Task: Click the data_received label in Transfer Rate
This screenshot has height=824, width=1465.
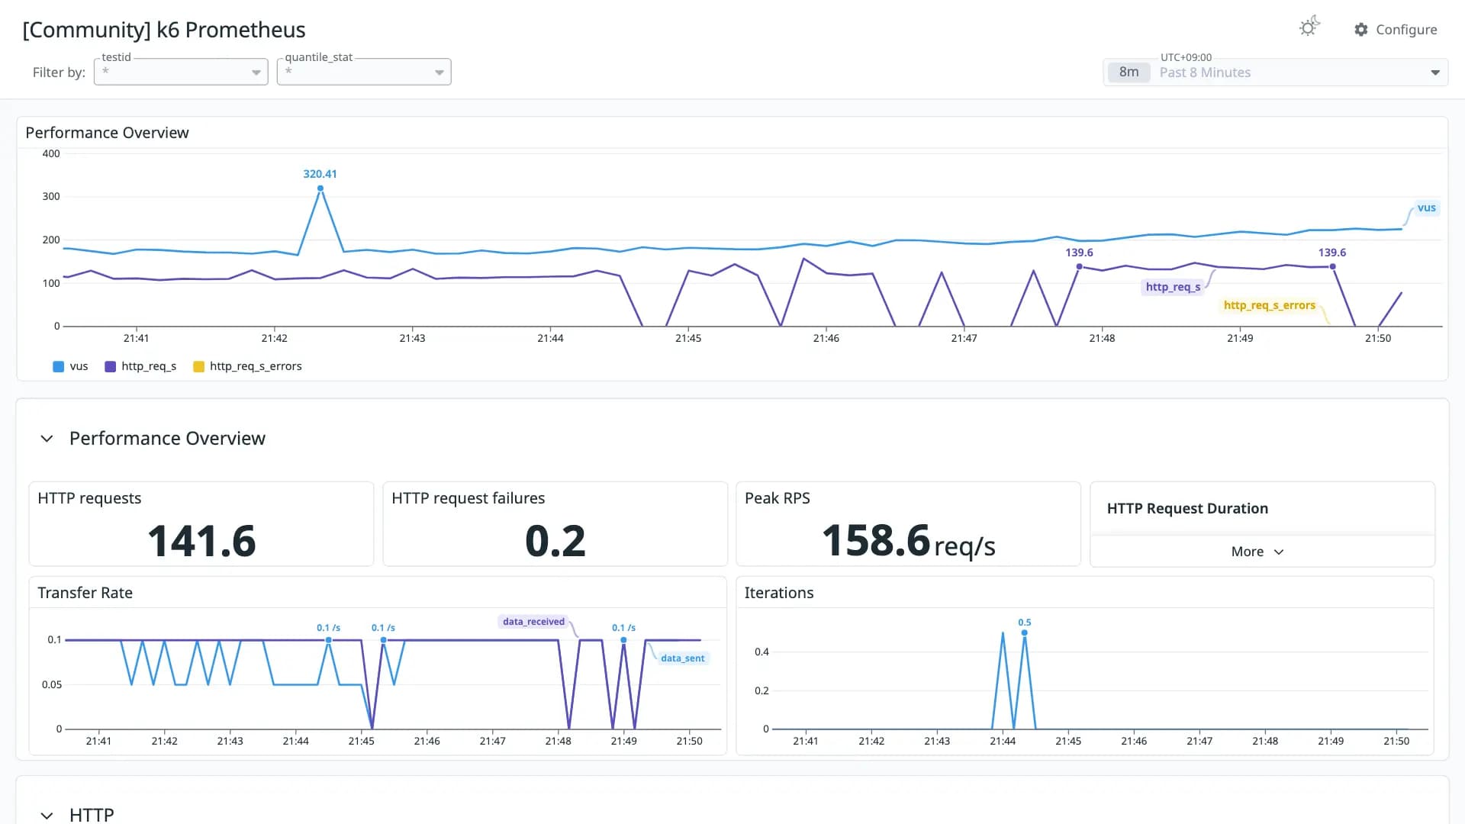Action: pyautogui.click(x=533, y=622)
